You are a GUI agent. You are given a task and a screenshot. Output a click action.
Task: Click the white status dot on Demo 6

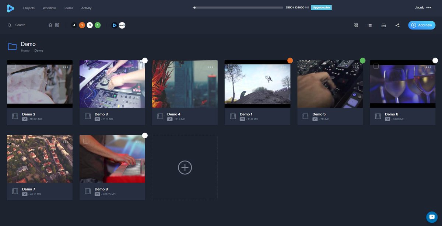point(435,60)
